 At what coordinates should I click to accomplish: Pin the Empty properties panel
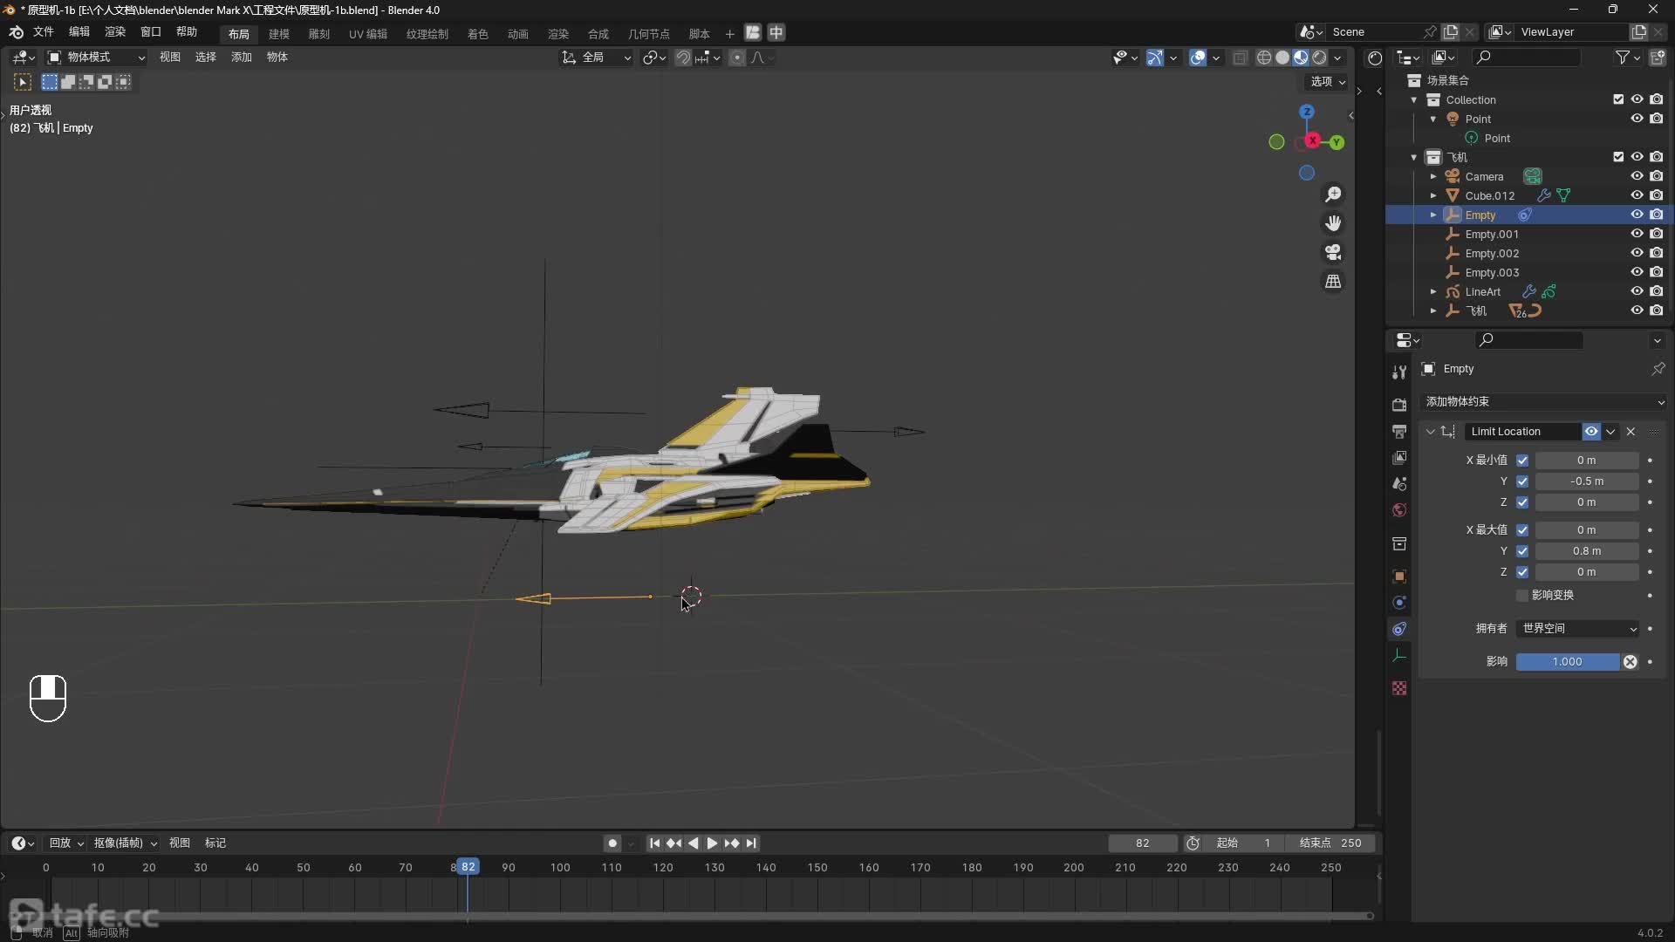click(x=1658, y=369)
